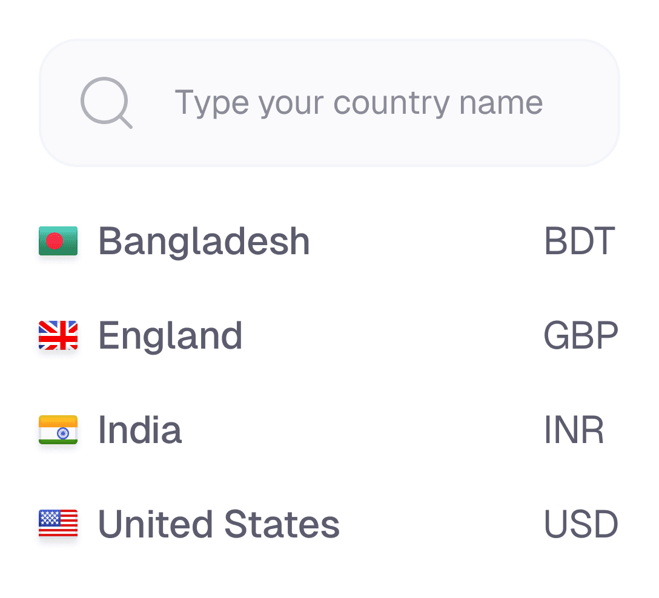Click the United Kingdom flag icon

[x=58, y=335]
